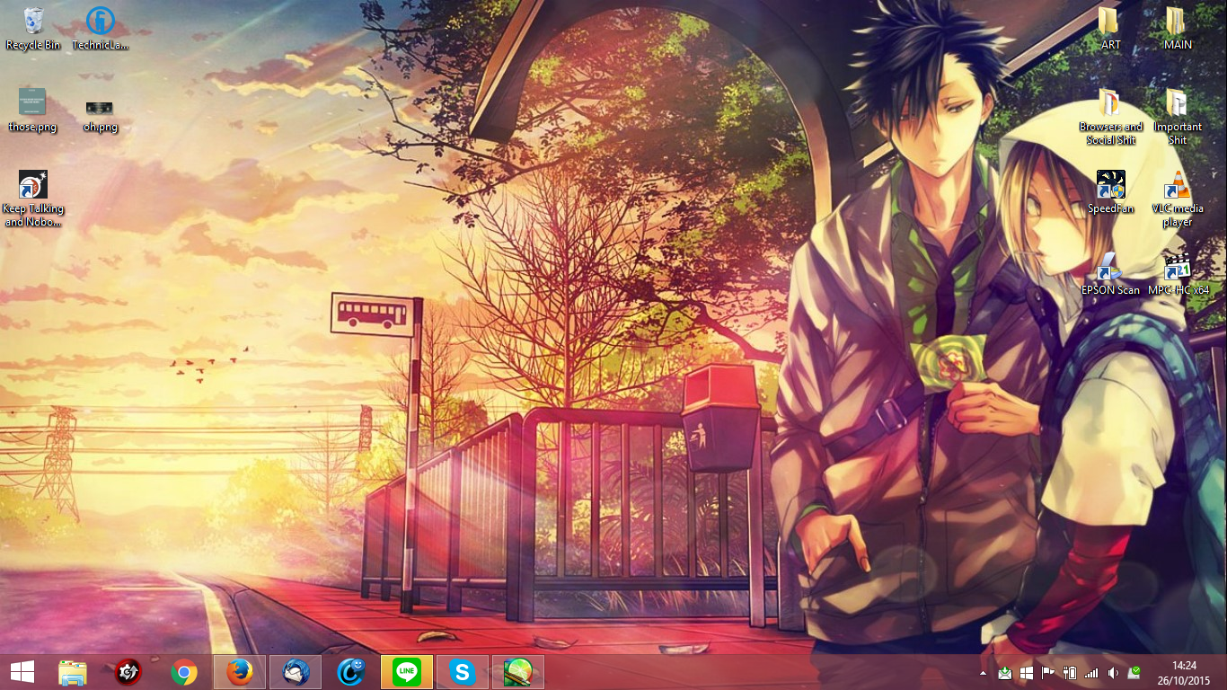
Task: Switch to the LINE taskbar window
Action: (x=407, y=672)
